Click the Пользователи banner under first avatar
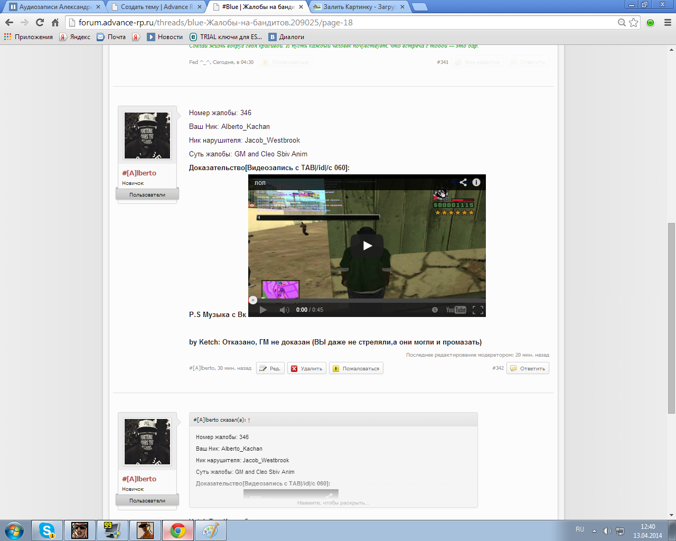This screenshot has width=676, height=541. pyautogui.click(x=147, y=194)
